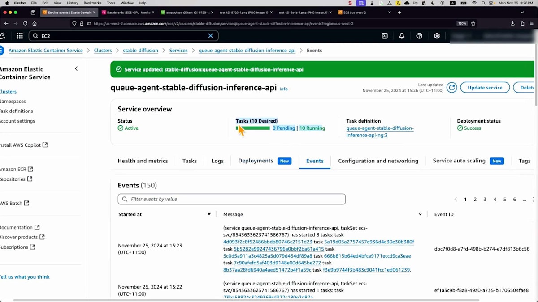The image size is (538, 302).
Task: Open AWS console settings gear
Action: pyautogui.click(x=437, y=36)
